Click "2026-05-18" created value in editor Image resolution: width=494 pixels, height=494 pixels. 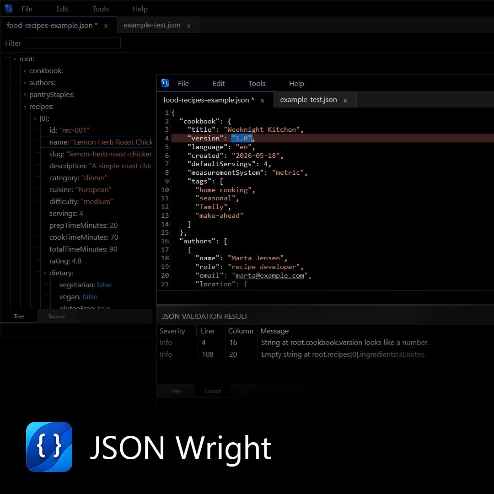[256, 156]
